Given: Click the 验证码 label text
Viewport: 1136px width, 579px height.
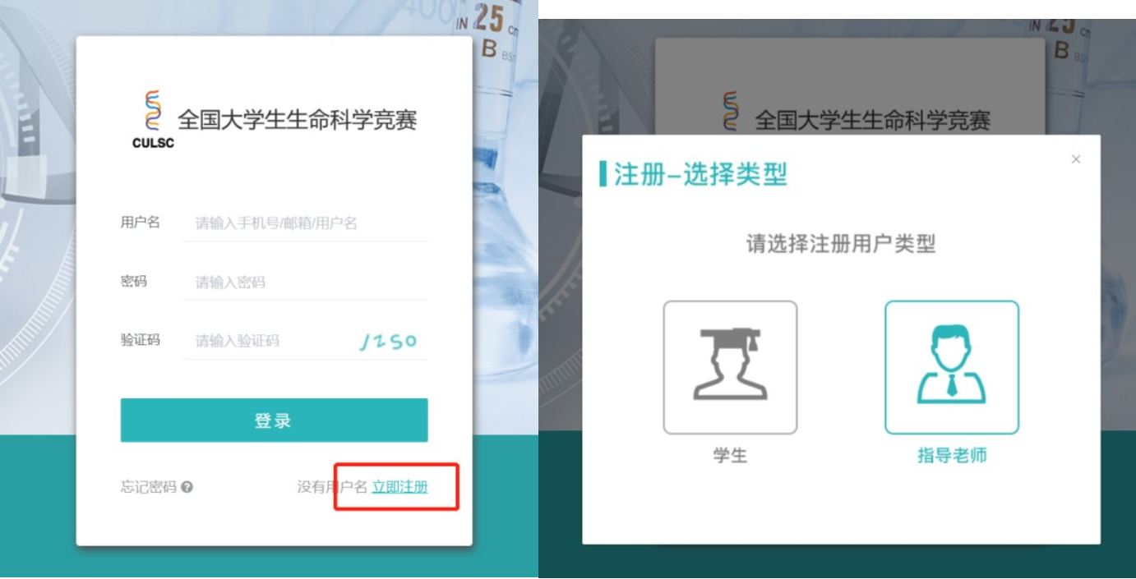Looking at the screenshot, I should pos(140,340).
